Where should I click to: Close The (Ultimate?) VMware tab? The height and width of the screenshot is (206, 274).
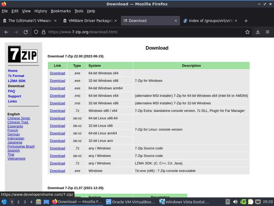click(55, 21)
